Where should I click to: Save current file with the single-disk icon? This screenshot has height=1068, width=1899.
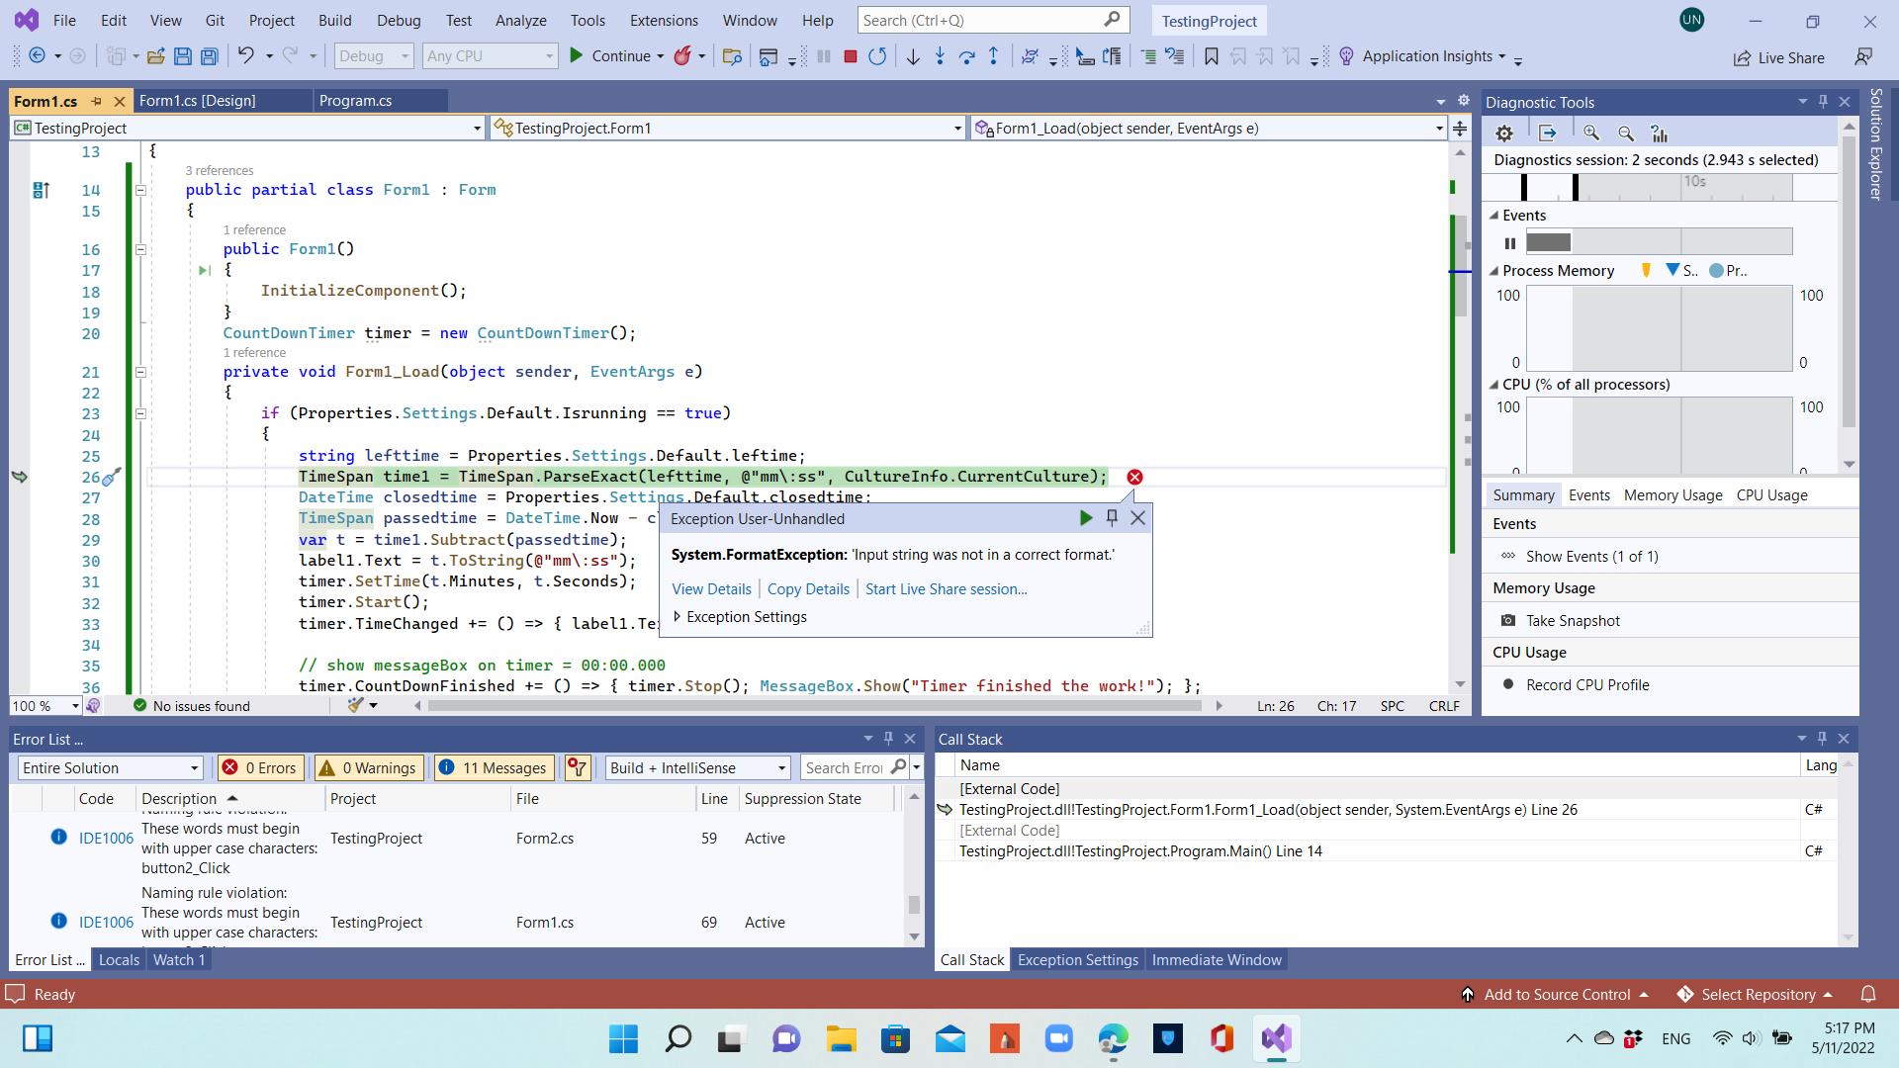pyautogui.click(x=182, y=56)
